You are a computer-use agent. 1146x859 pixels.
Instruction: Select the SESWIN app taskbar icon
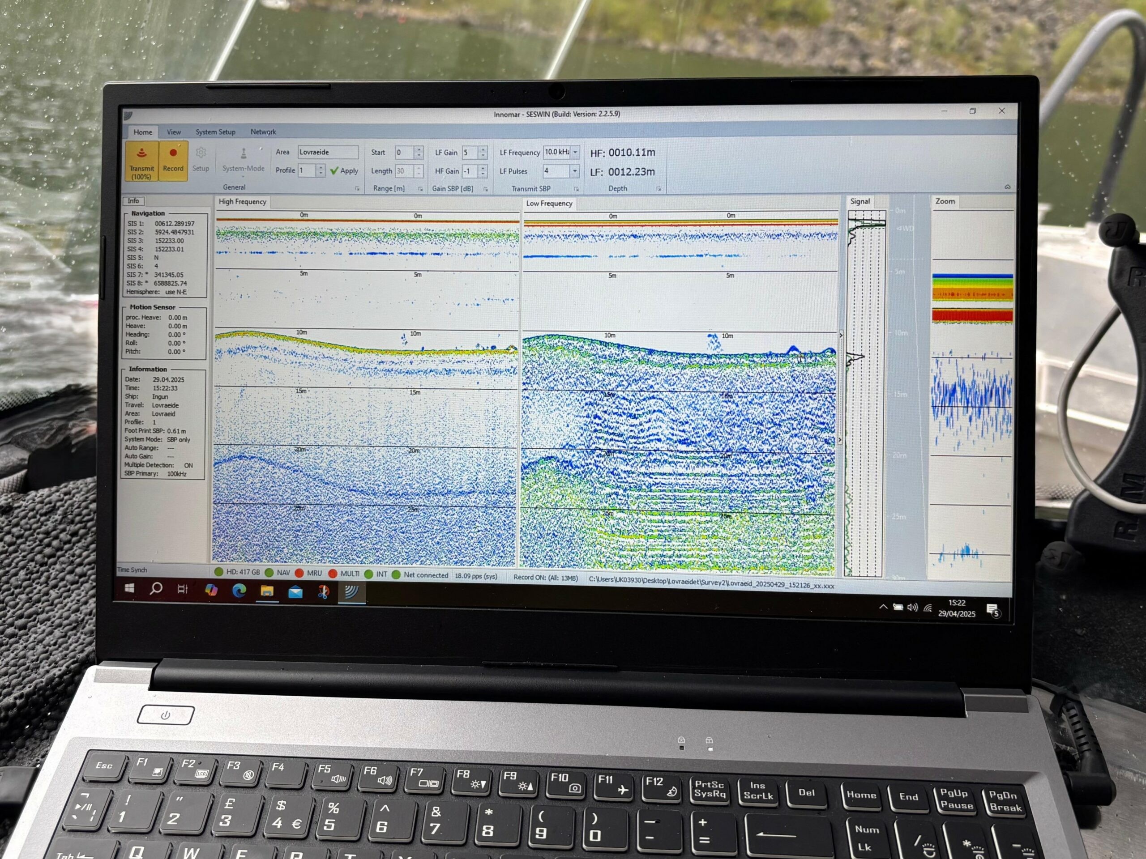pyautogui.click(x=352, y=592)
